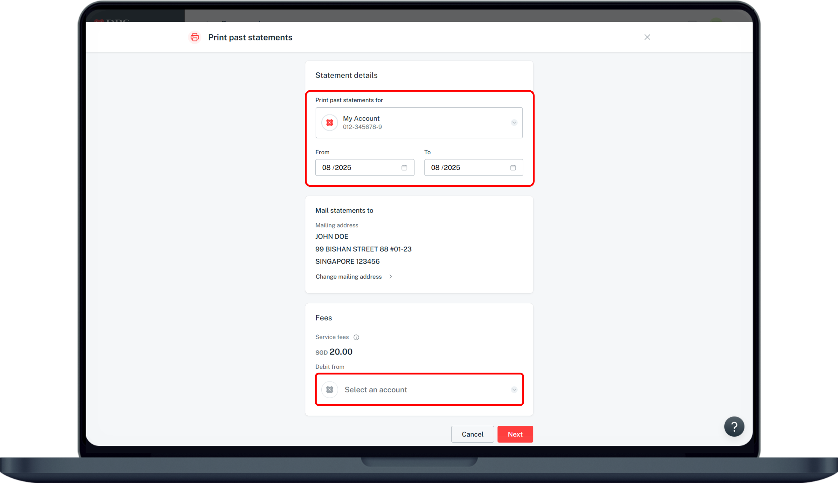This screenshot has height=483, width=838.
Task: Click the printer icon beside the dialog title
Action: (194, 37)
